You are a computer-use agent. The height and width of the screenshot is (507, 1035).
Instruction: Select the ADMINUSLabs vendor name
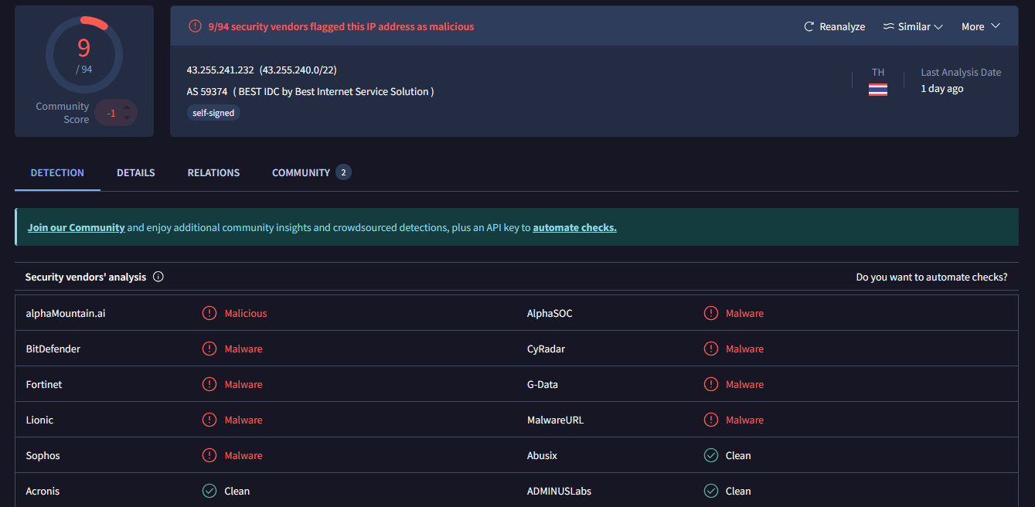tap(559, 491)
